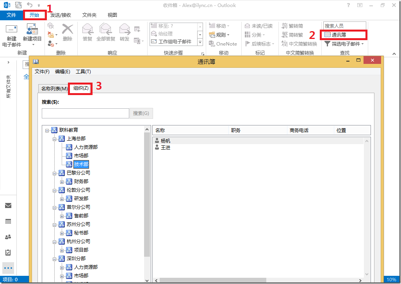Open New Items dropdown in ribbon
Screen dimensions: 401x284
tap(32, 35)
